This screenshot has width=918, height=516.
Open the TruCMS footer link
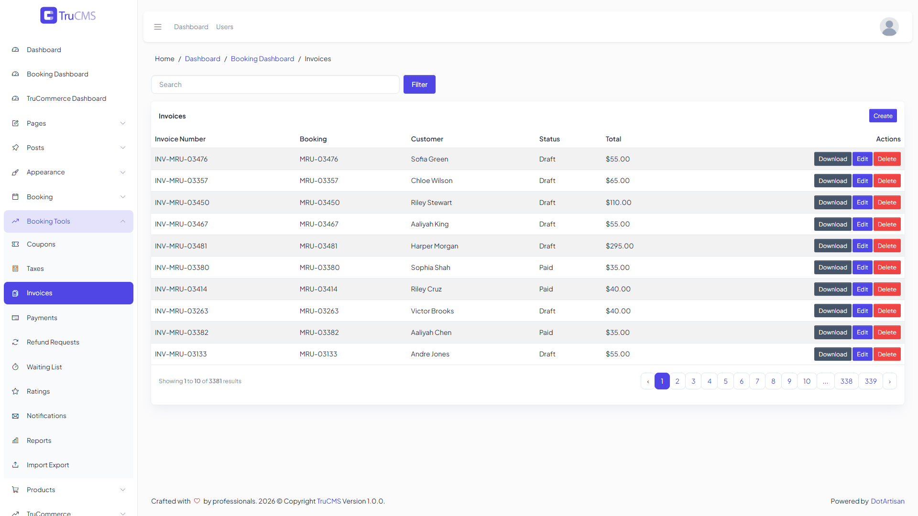point(329,501)
